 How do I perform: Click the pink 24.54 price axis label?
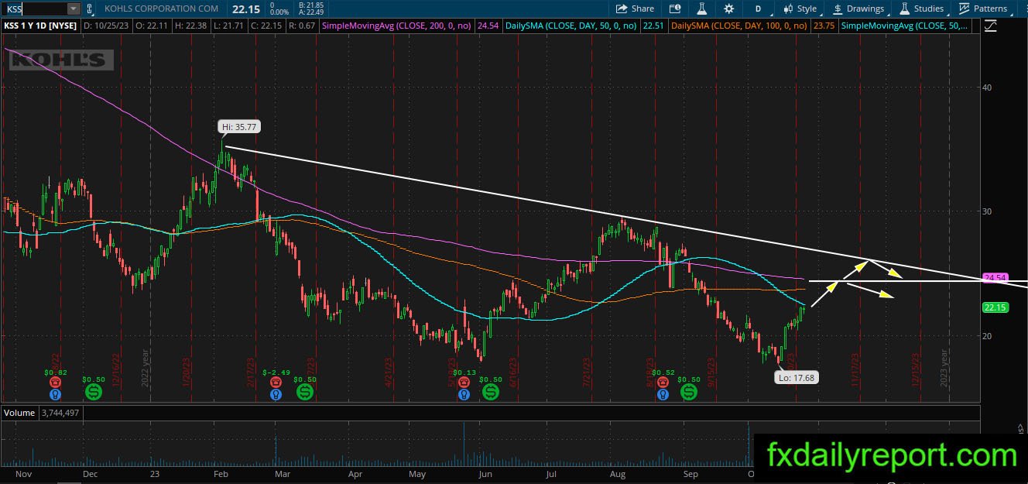pos(994,277)
